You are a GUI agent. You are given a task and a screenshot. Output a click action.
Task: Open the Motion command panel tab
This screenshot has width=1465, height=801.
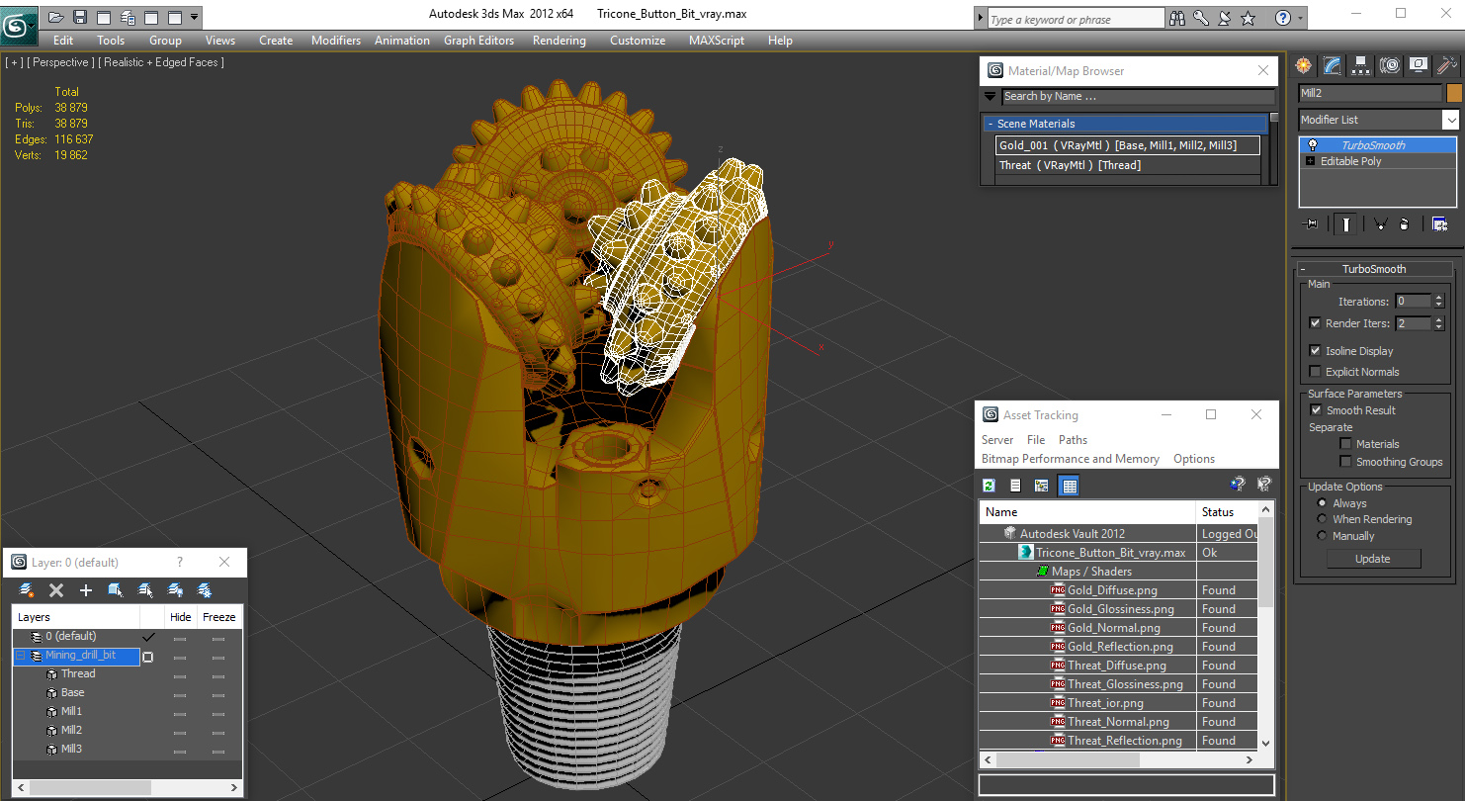[1390, 65]
